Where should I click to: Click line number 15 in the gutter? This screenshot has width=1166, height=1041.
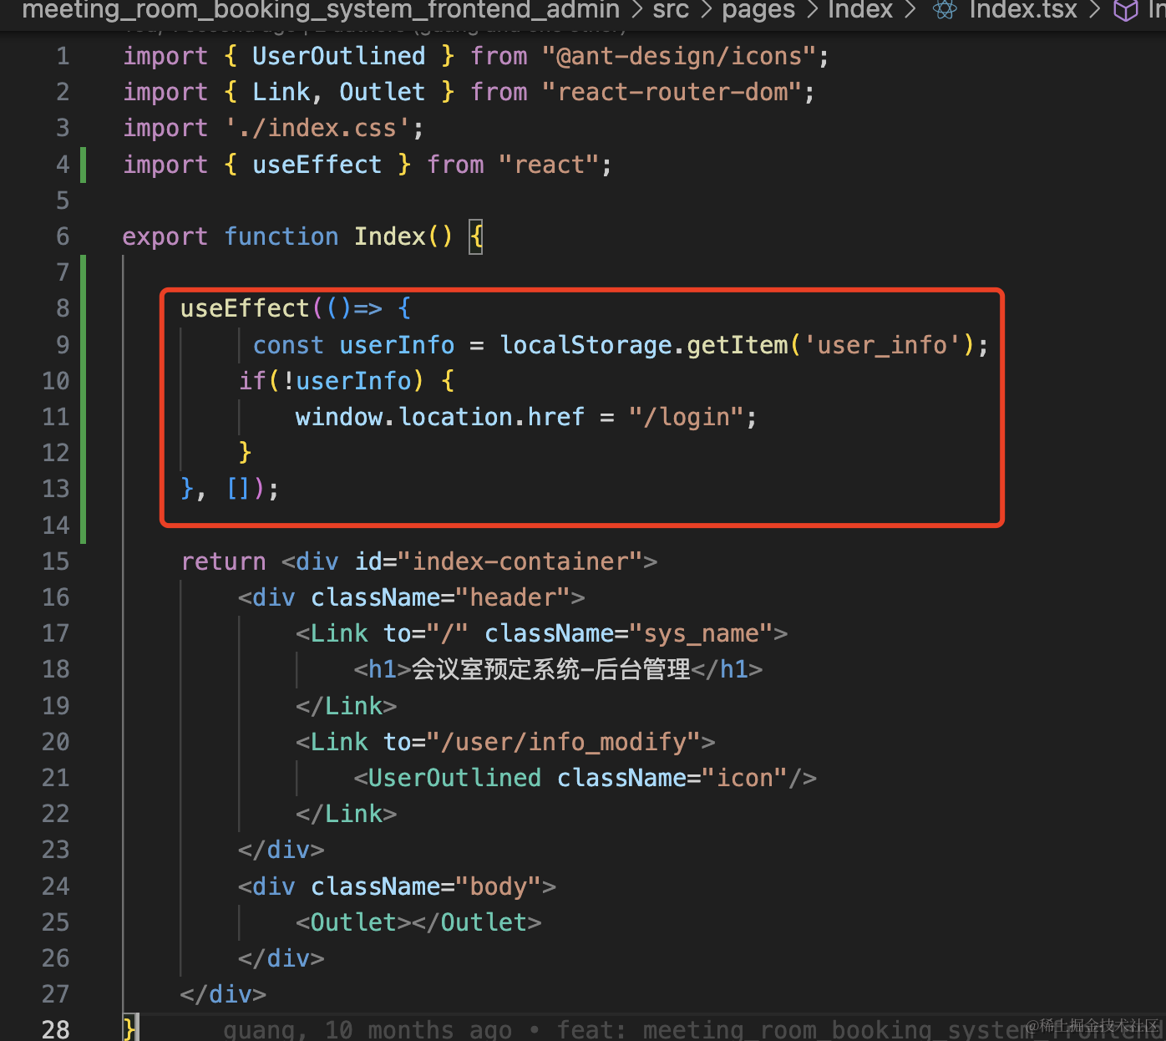pos(56,561)
